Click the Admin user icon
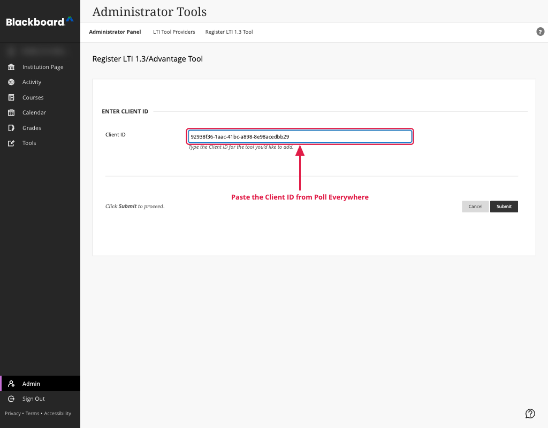 tap(11, 384)
